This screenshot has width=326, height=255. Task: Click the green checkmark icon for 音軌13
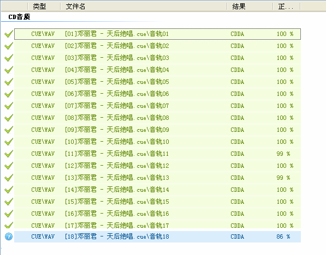click(9, 178)
